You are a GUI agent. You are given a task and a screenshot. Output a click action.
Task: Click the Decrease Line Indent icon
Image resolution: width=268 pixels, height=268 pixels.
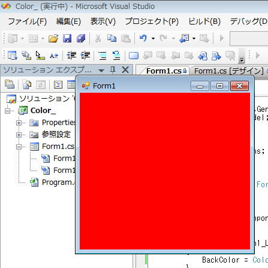pyautogui.click(x=71, y=56)
